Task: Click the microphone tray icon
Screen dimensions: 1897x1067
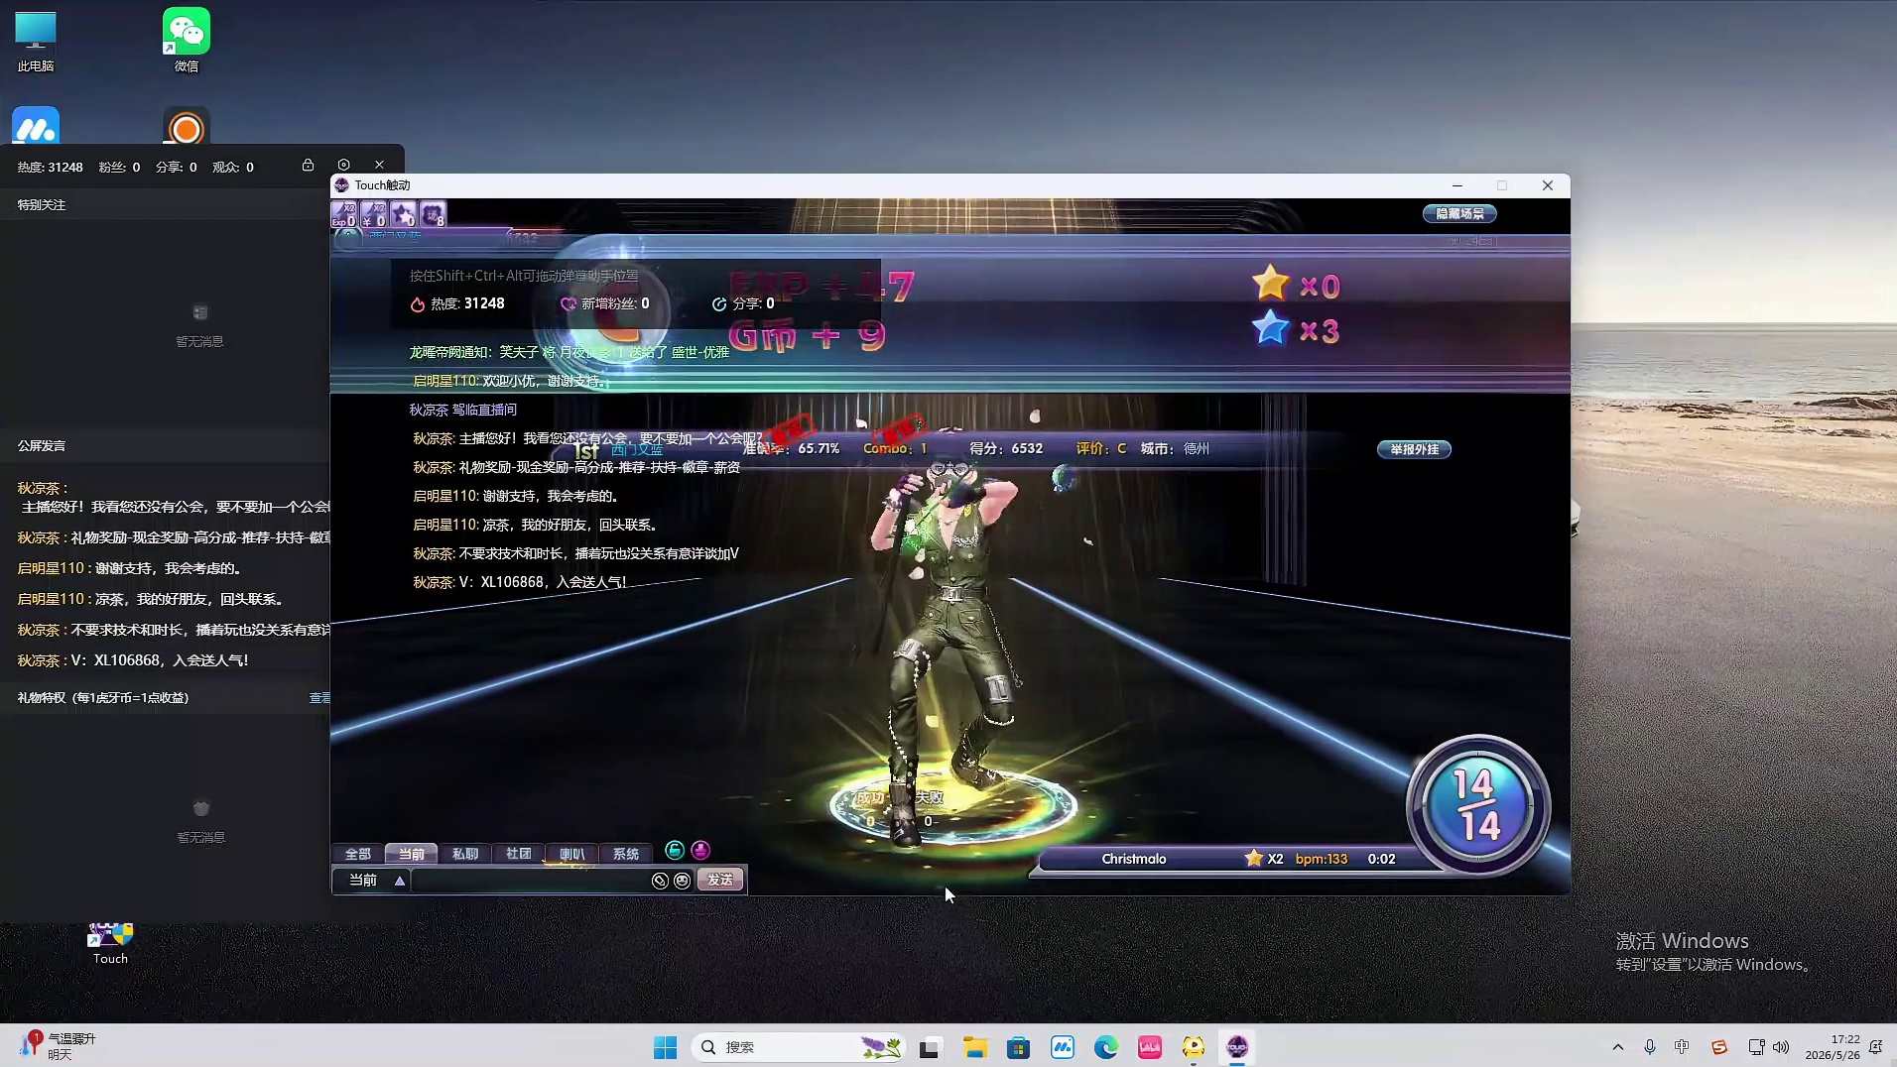Action: coord(1650,1047)
